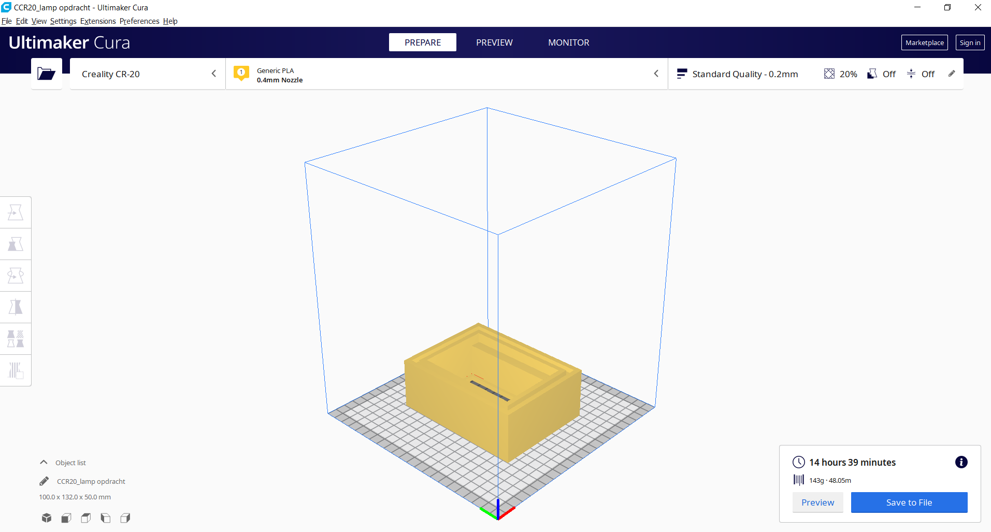Open the Marketplace
991x532 pixels.
tap(925, 42)
